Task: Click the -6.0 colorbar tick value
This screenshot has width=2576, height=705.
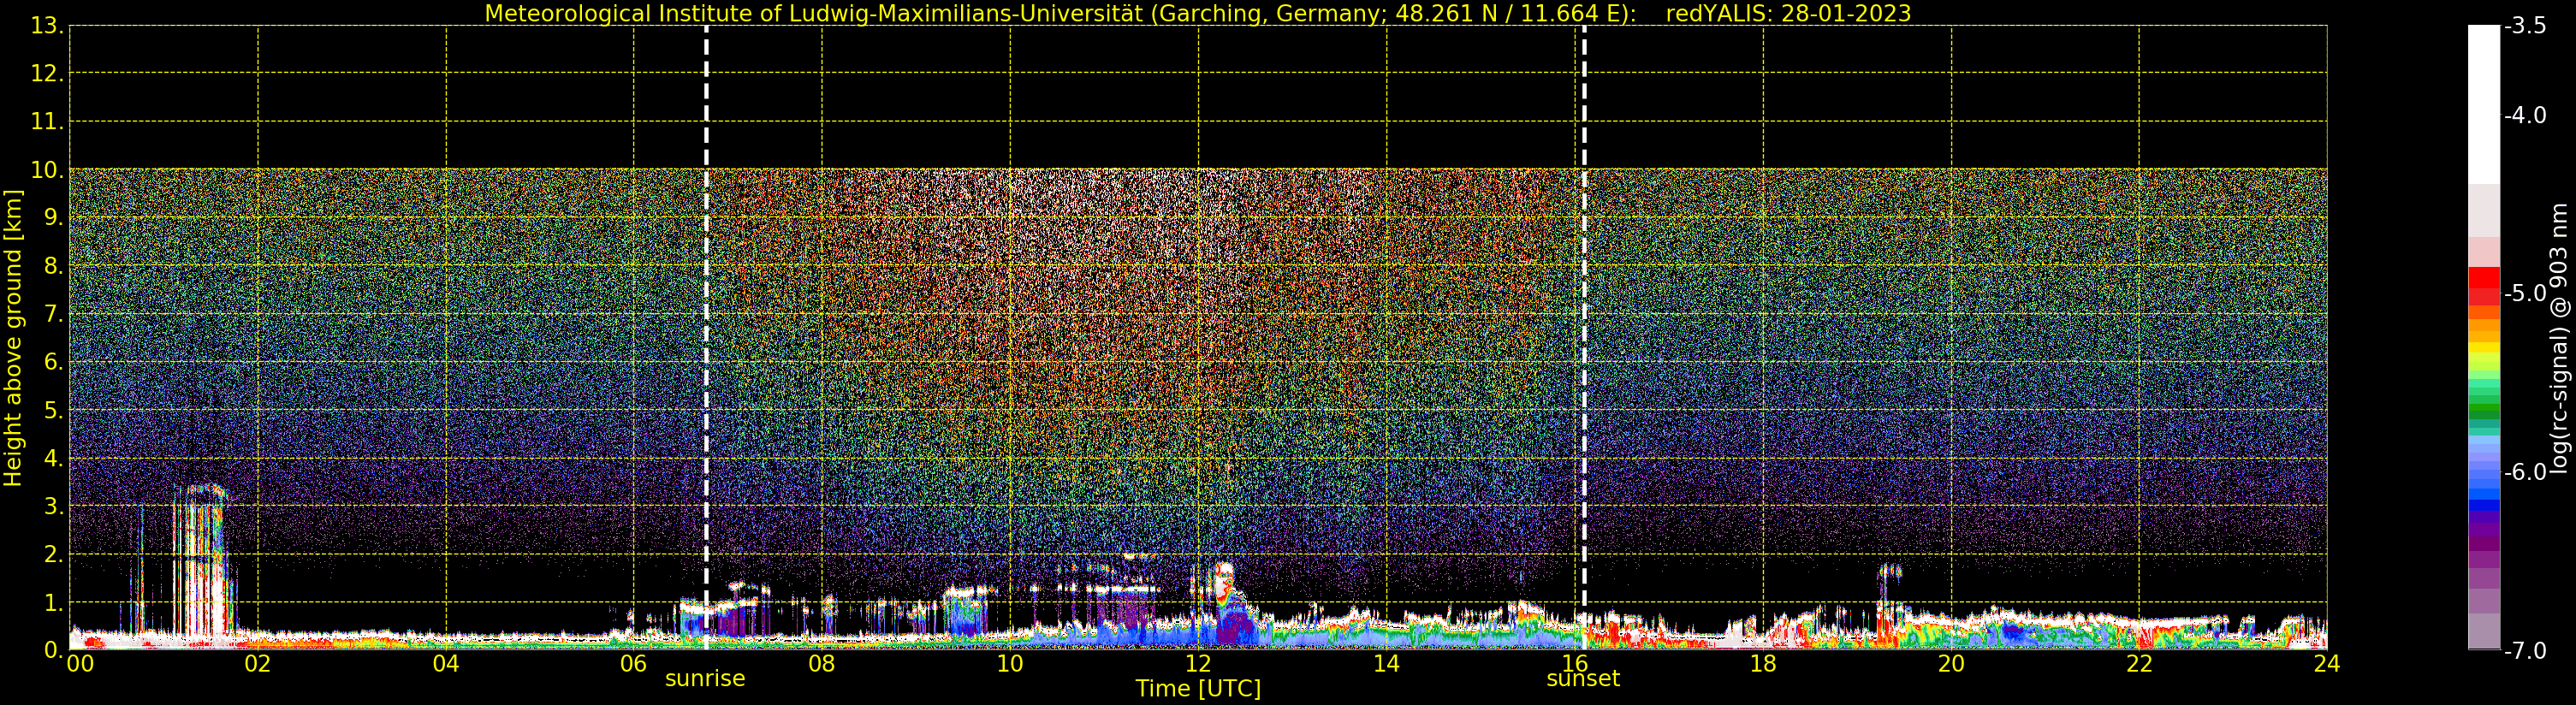Action: [2526, 472]
